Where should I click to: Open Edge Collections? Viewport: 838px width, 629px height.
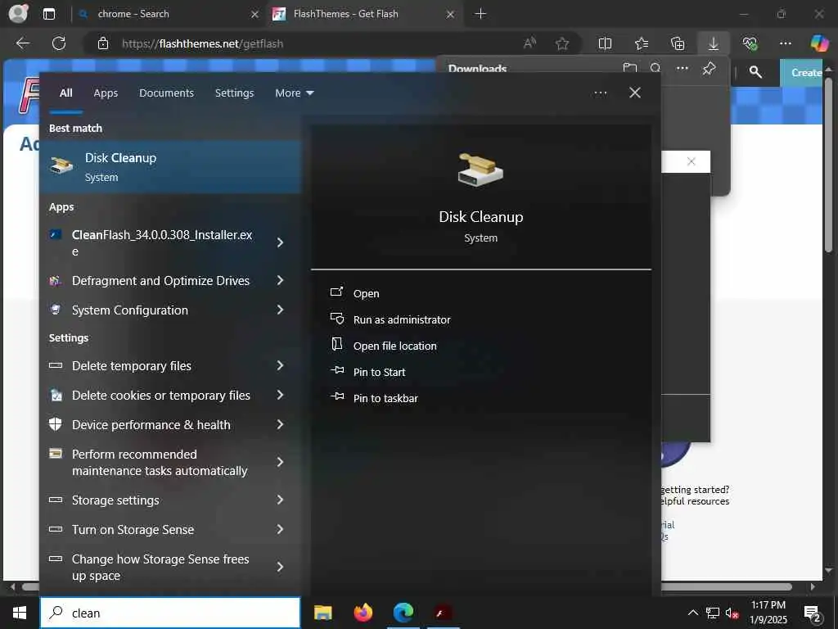point(678,43)
